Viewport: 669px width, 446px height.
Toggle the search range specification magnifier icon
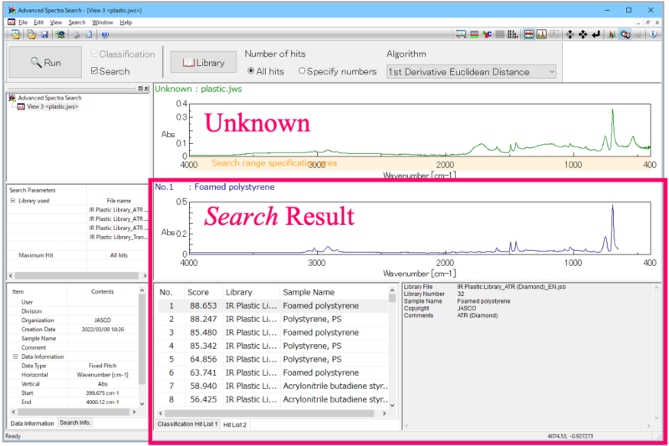(626, 34)
